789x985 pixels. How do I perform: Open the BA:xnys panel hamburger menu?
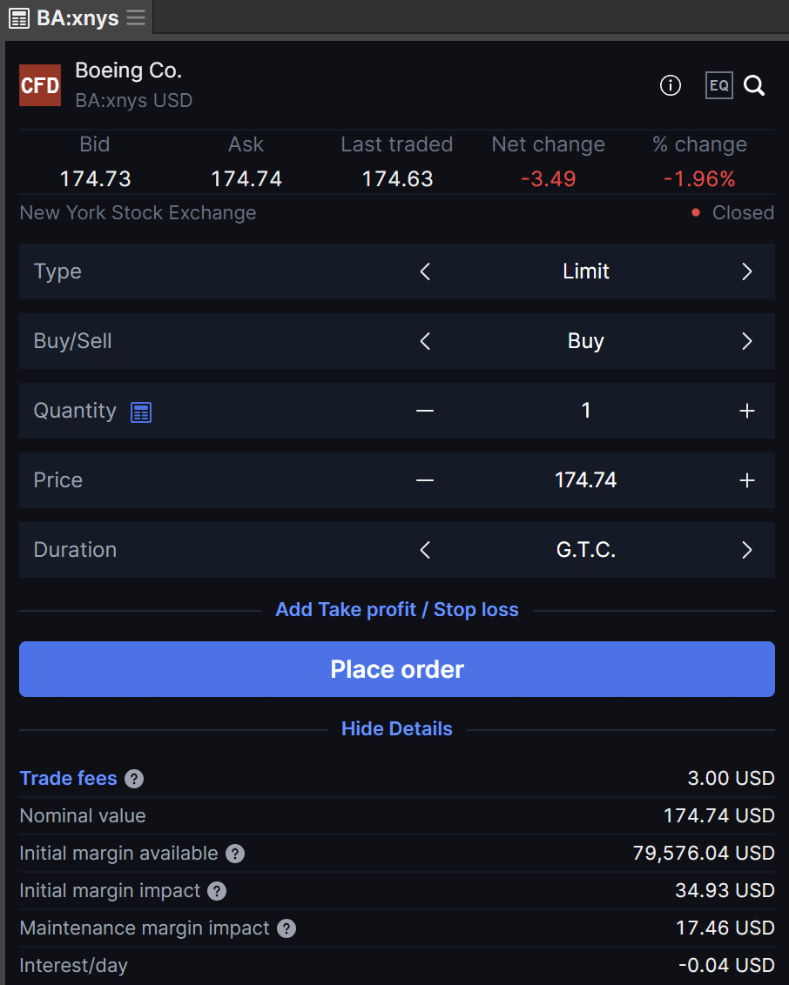tap(136, 17)
